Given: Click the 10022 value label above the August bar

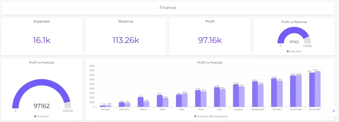Looking at the screenshot, I should point(236,83).
